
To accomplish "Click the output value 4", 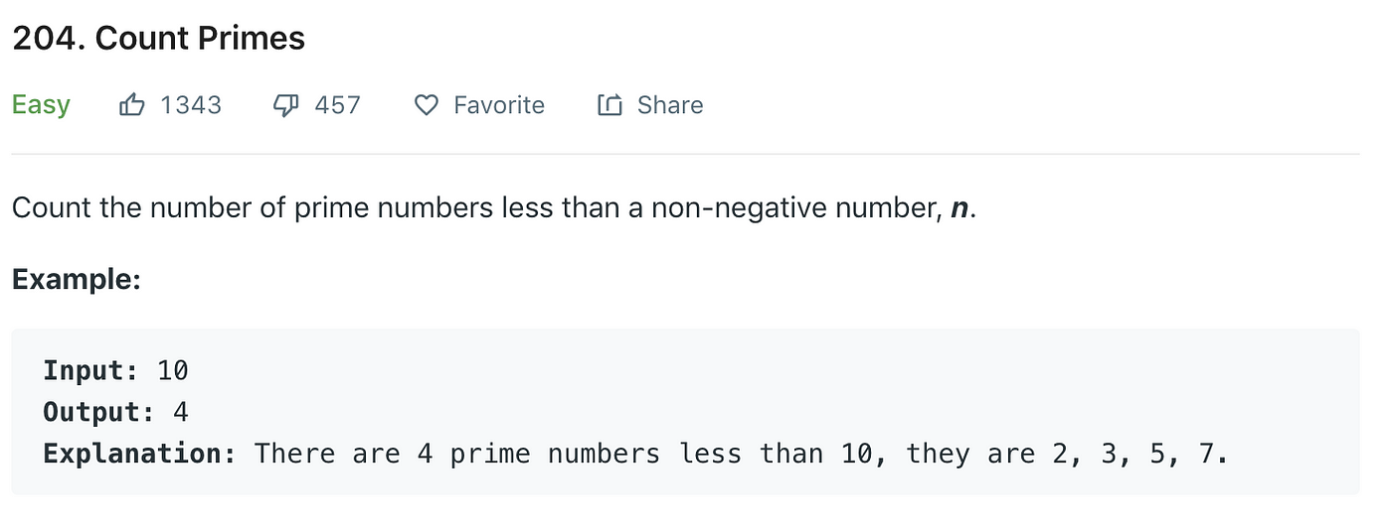I will 181,412.
